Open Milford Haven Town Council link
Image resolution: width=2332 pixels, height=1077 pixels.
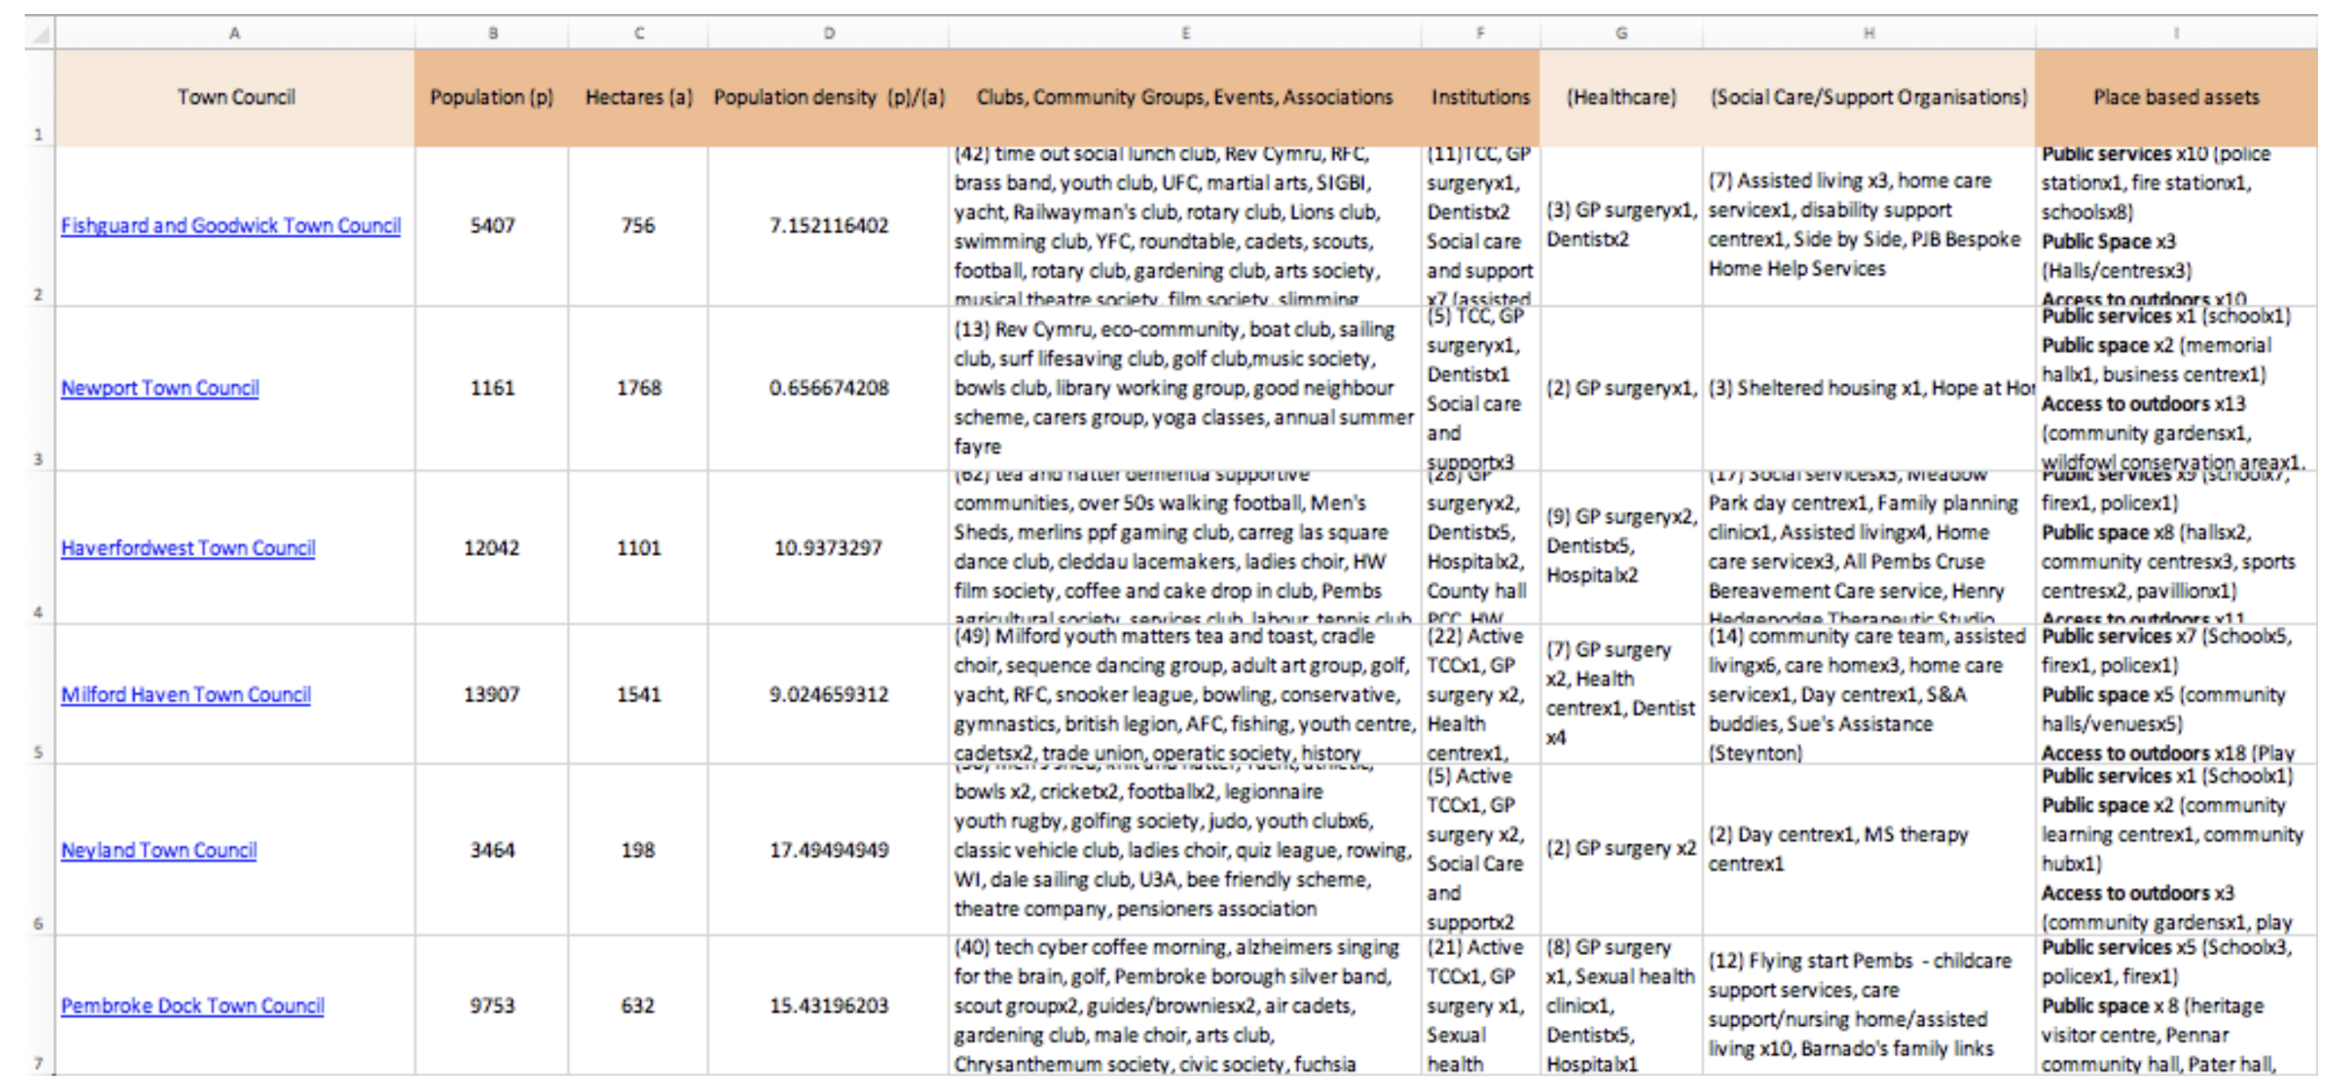[186, 695]
